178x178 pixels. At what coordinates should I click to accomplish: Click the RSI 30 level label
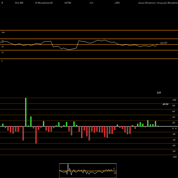(x=2, y=52)
